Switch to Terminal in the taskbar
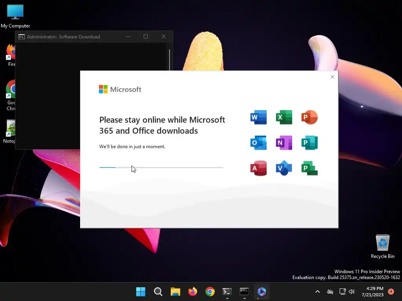Image resolution: width=402 pixels, height=301 pixels. (227, 292)
